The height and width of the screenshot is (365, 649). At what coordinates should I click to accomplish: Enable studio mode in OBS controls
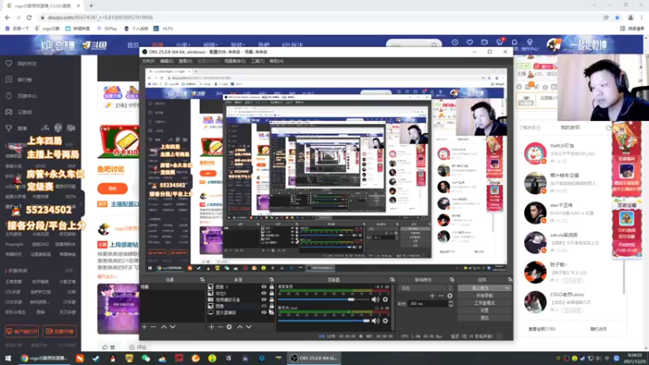pyautogui.click(x=484, y=303)
